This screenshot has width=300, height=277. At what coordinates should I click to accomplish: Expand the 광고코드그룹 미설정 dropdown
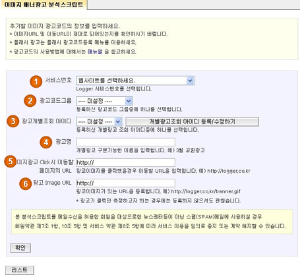(104, 101)
